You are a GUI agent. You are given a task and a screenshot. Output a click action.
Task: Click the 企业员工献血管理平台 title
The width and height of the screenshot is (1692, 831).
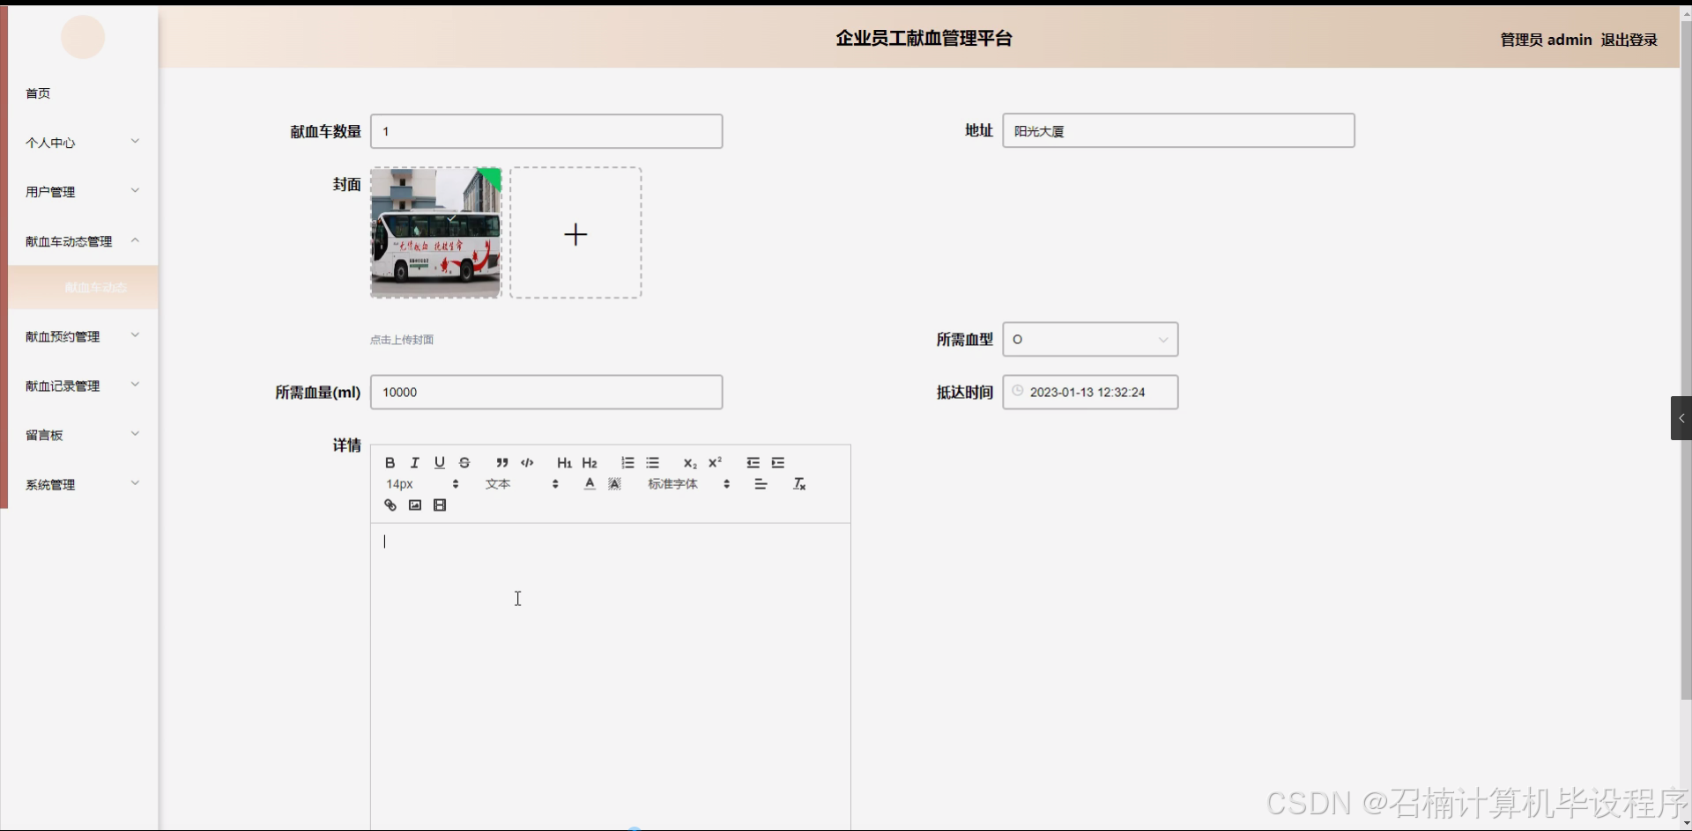tap(924, 38)
